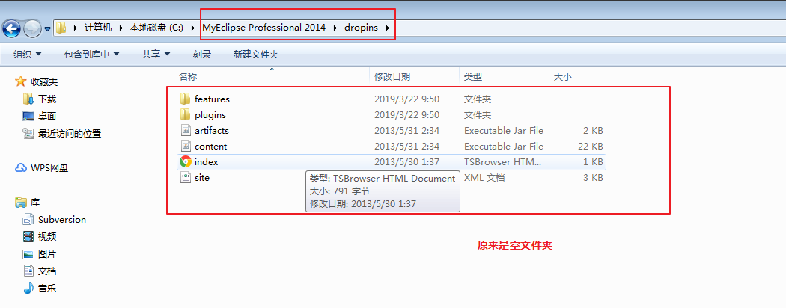This screenshot has width=786, height=308.
Task: Open the 视频 library entry
Action: (47, 236)
